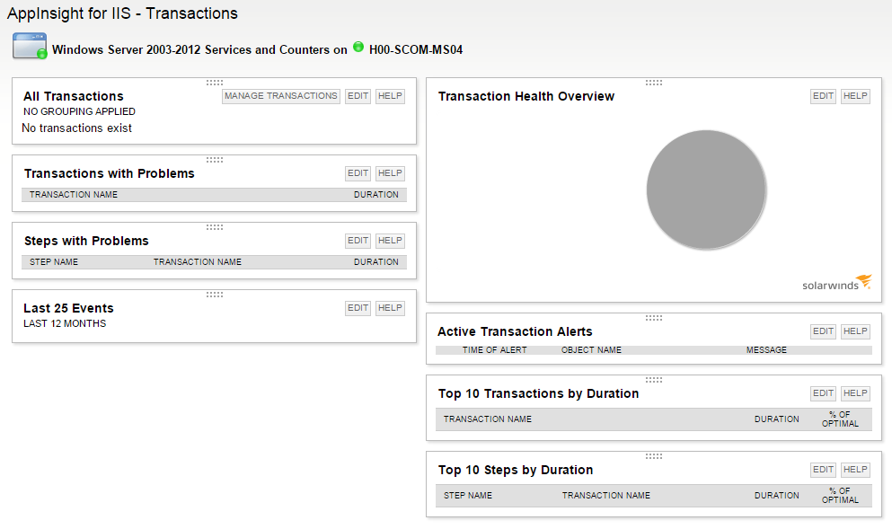Image resolution: width=892 pixels, height=529 pixels.
Task: Click the Last 12 Months subtitle
Action: [x=65, y=323]
